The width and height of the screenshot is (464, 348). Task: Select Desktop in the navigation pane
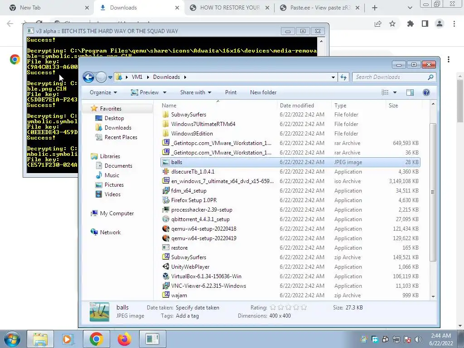pos(114,118)
